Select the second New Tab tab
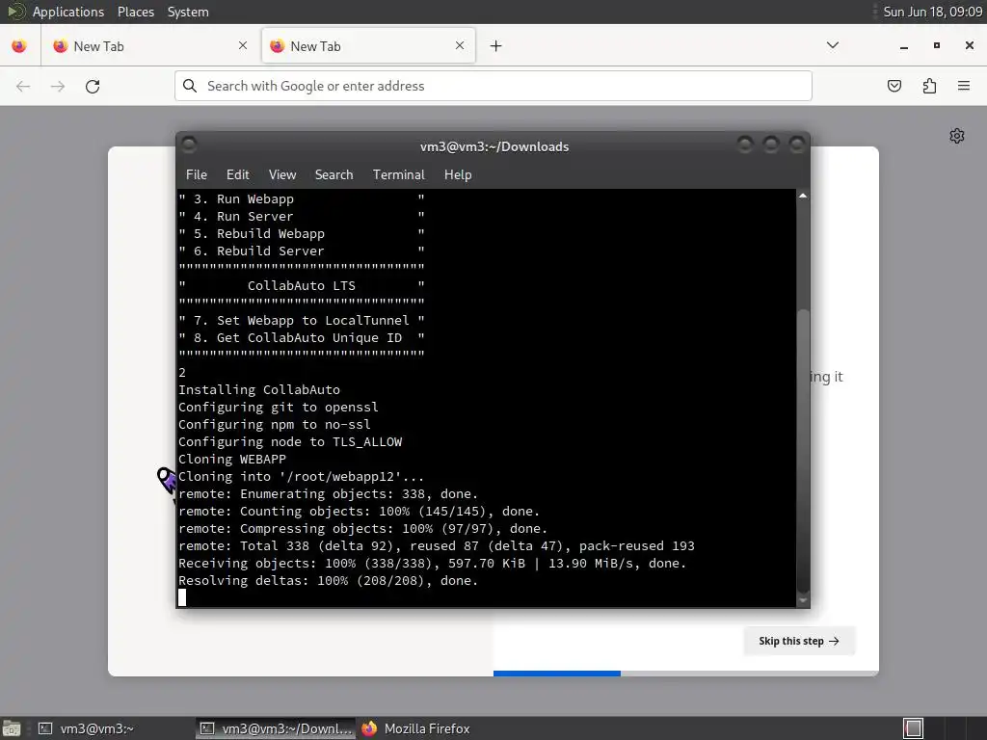 (x=367, y=46)
